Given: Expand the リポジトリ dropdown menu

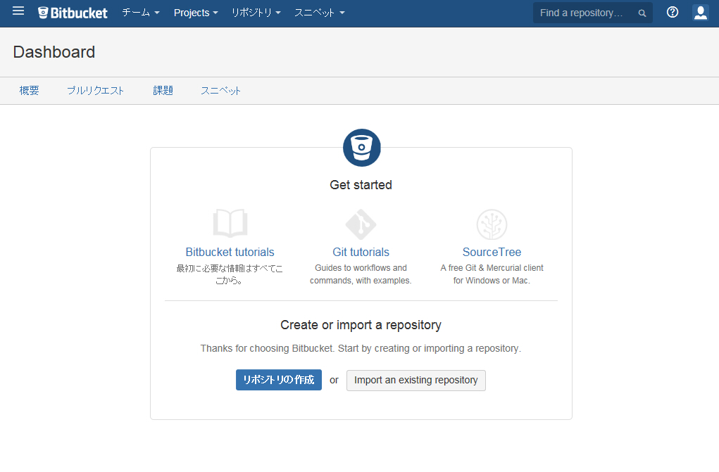Looking at the screenshot, I should (256, 13).
